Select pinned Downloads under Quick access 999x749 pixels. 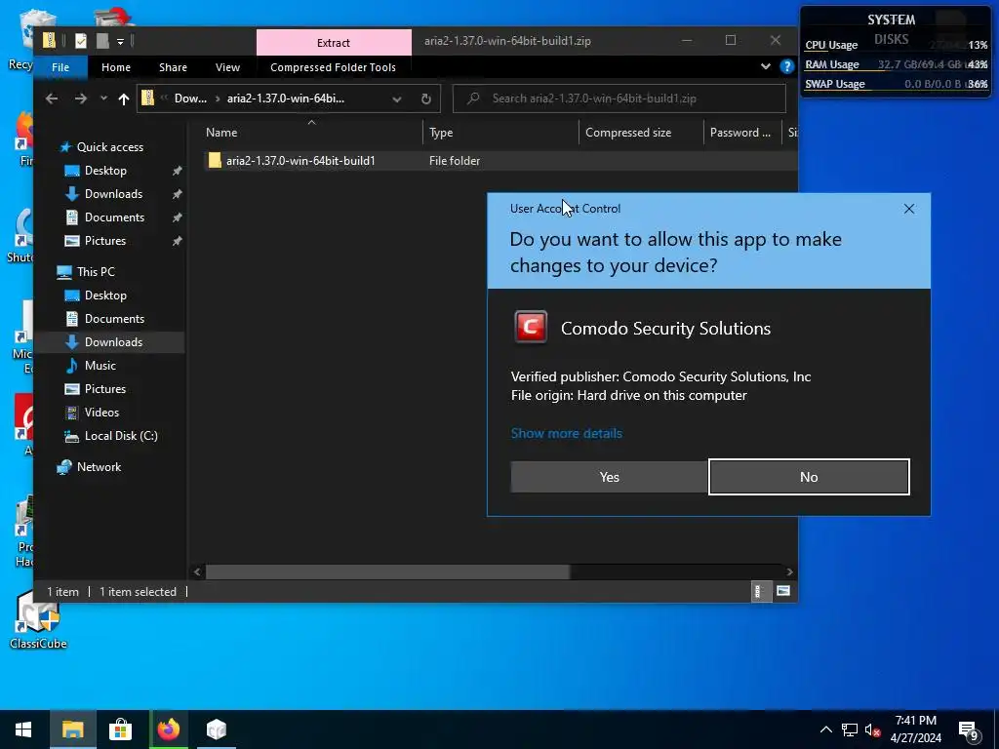point(113,194)
